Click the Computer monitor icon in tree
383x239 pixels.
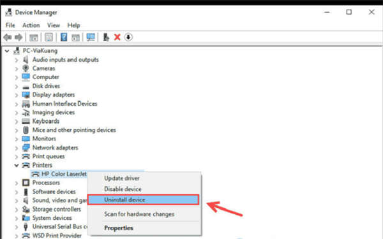pos(26,77)
